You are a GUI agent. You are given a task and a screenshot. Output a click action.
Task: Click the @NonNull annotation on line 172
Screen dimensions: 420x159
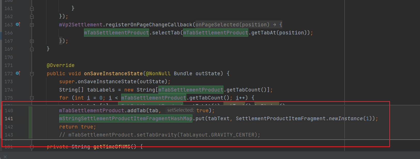point(158,73)
